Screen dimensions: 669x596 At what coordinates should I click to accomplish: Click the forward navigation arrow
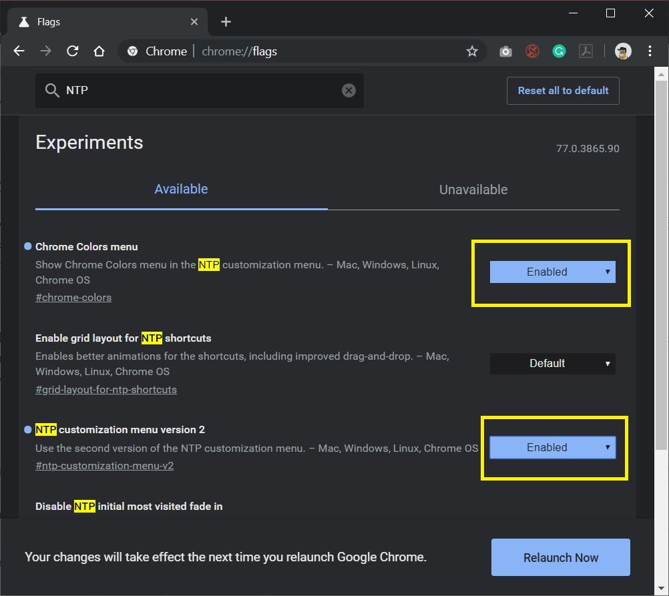[45, 51]
